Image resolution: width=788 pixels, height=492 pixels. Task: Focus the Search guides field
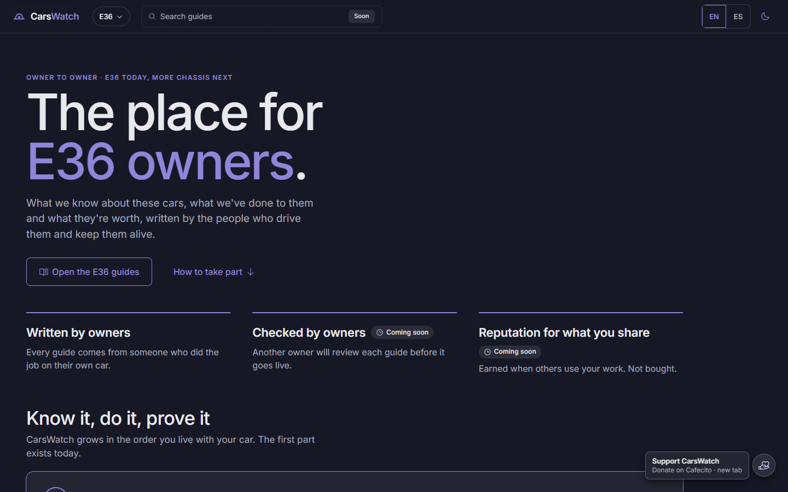point(262,16)
